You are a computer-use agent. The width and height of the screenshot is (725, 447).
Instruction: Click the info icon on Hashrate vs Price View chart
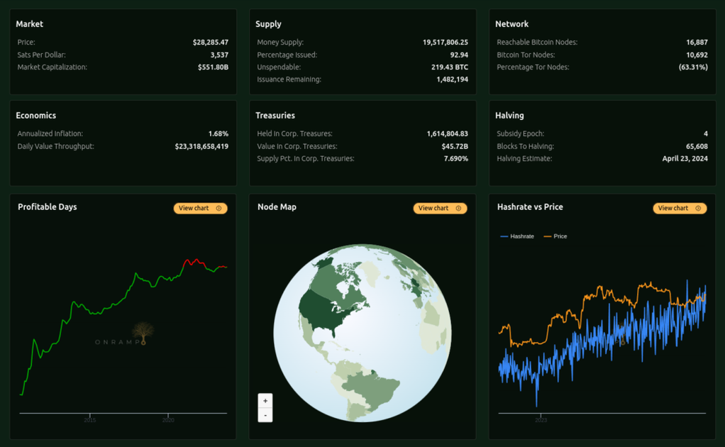(x=698, y=208)
